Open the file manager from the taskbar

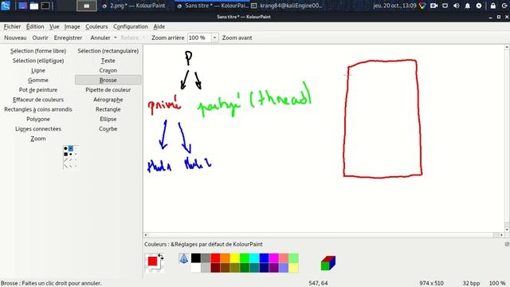pyautogui.click(x=33, y=6)
